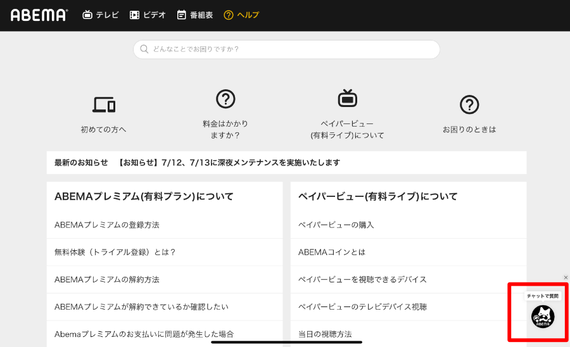Open ABEMAプレミアム(有料プラン)について heading

click(x=144, y=196)
